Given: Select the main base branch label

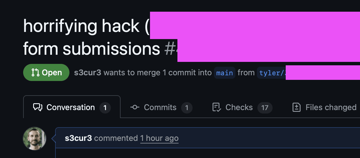Looking at the screenshot, I should [225, 73].
